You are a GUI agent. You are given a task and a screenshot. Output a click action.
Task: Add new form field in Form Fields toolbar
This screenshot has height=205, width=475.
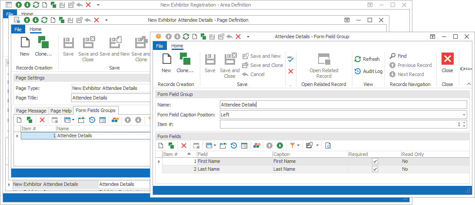162,145
